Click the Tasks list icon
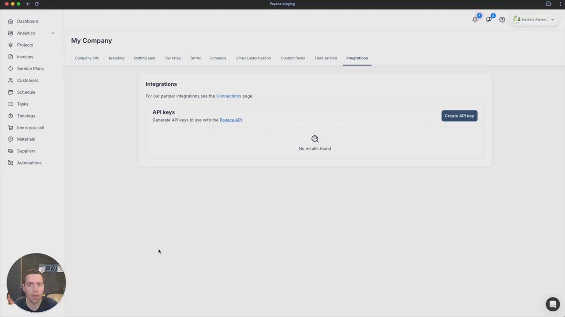 [11, 104]
